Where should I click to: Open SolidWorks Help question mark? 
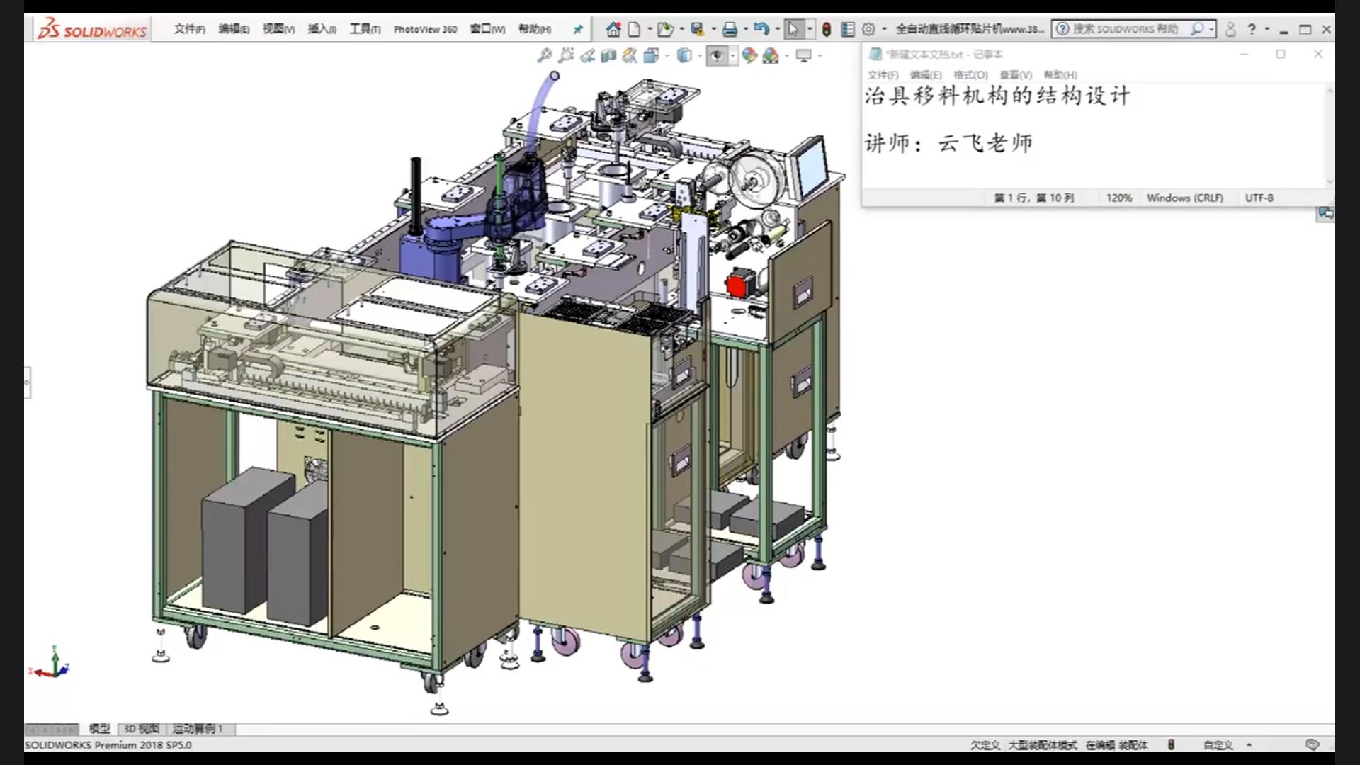(1252, 29)
